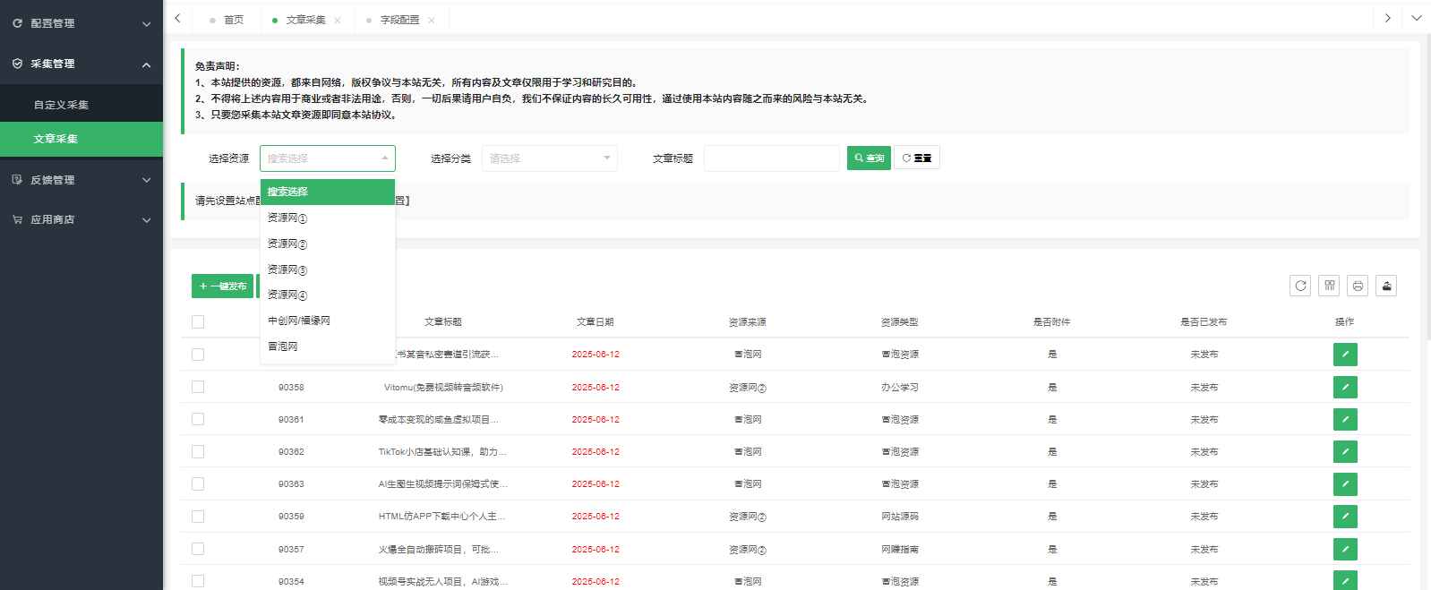Viewport: 1431px width, 590px height.
Task: Click the edit icon for the 书某音私密赛道 row
Action: [x=1345, y=355]
